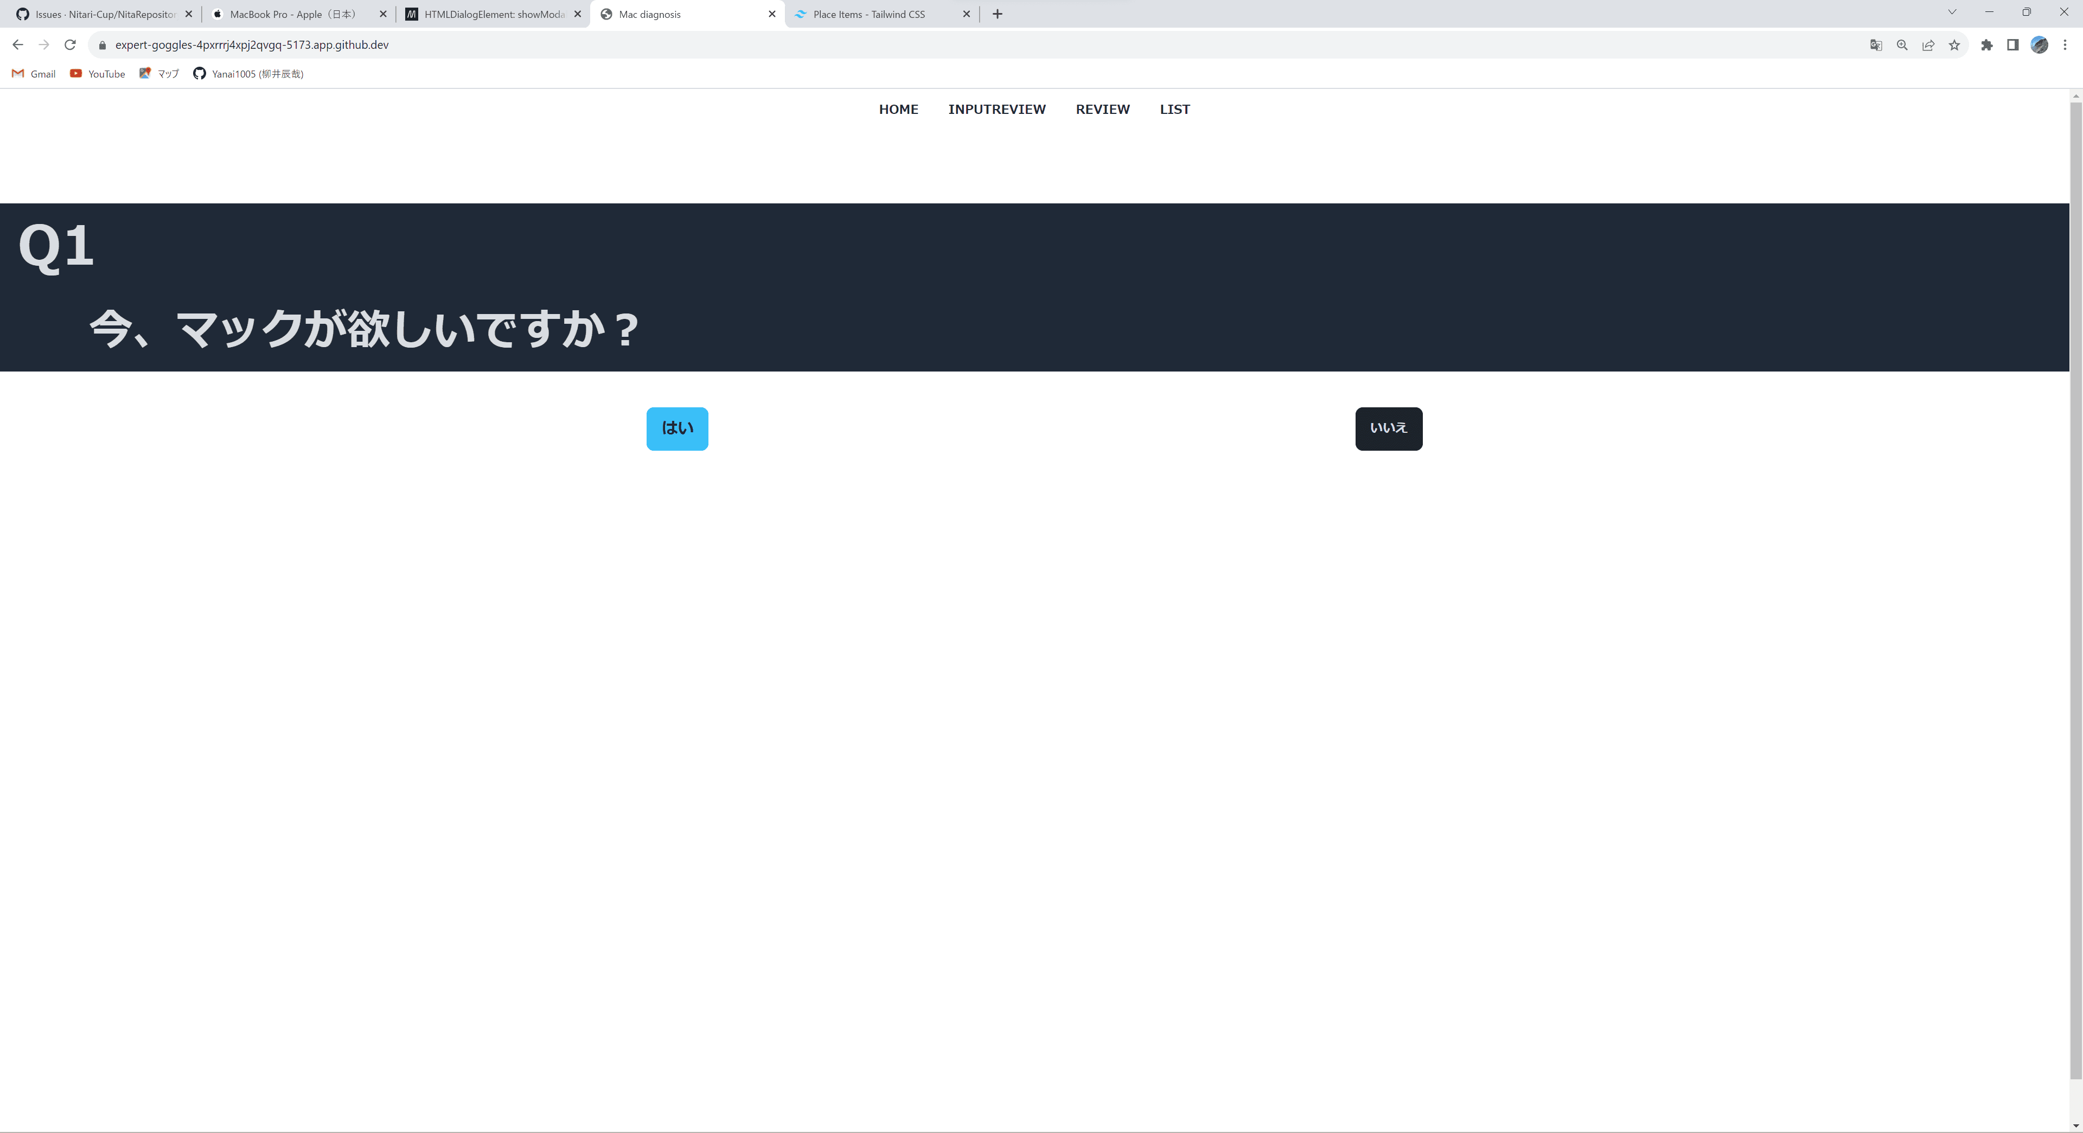2083x1133 pixels.
Task: Open INPUTREVIEW in navigation
Action: click(x=997, y=109)
